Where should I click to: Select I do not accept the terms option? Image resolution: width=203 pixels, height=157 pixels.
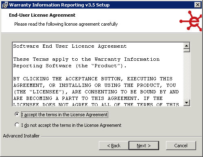tap(17, 125)
